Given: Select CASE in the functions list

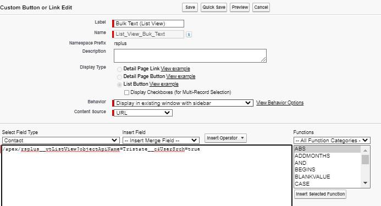Looking at the screenshot, I should pyautogui.click(x=327, y=183).
